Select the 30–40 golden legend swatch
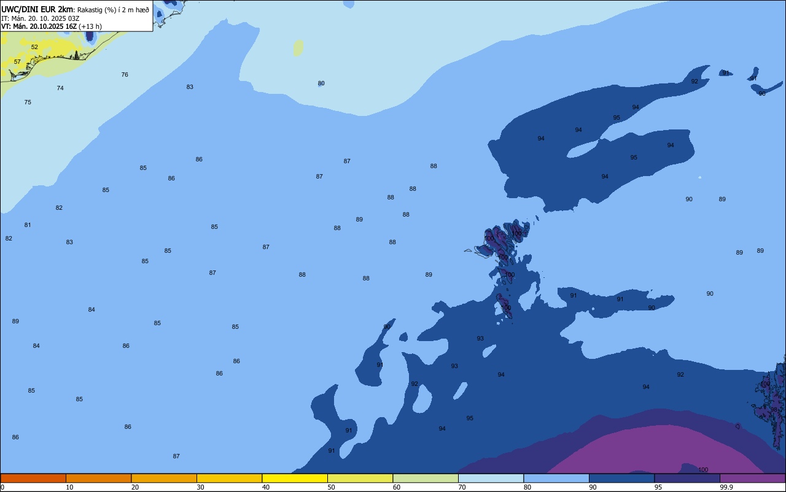This screenshot has height=492, width=786. click(229, 478)
